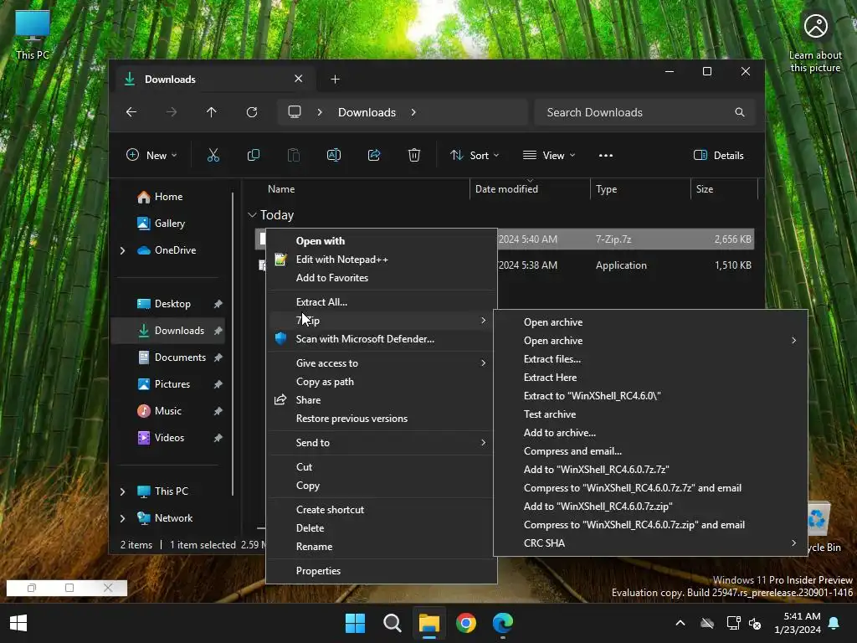857x643 pixels.
Task: Choose Extract files... in 7-Zip submenu
Action: (x=650, y=359)
